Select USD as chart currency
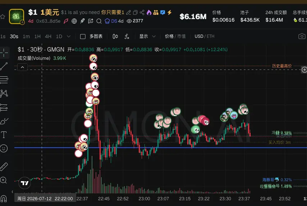 199,36
